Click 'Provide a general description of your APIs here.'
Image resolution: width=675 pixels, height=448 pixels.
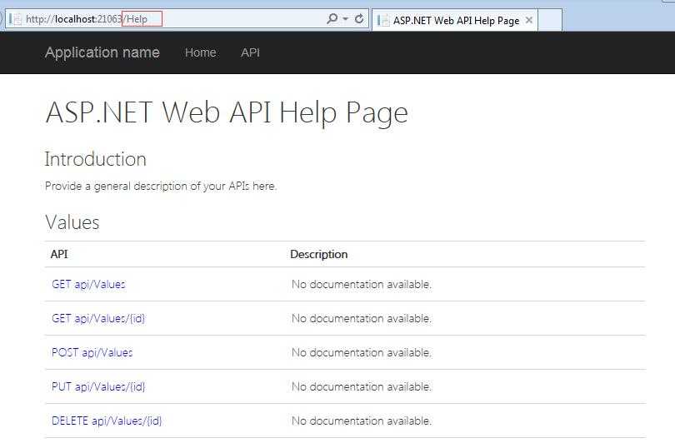[x=161, y=186]
